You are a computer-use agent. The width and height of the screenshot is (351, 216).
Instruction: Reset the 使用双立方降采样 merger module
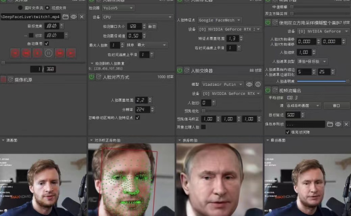(x=275, y=23)
